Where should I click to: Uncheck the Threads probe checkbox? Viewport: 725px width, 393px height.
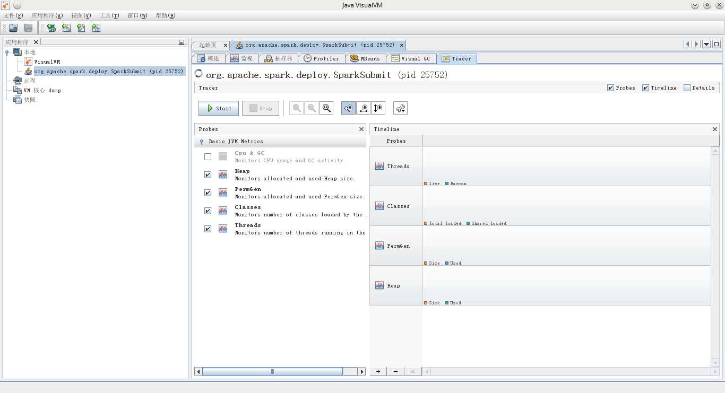point(208,229)
